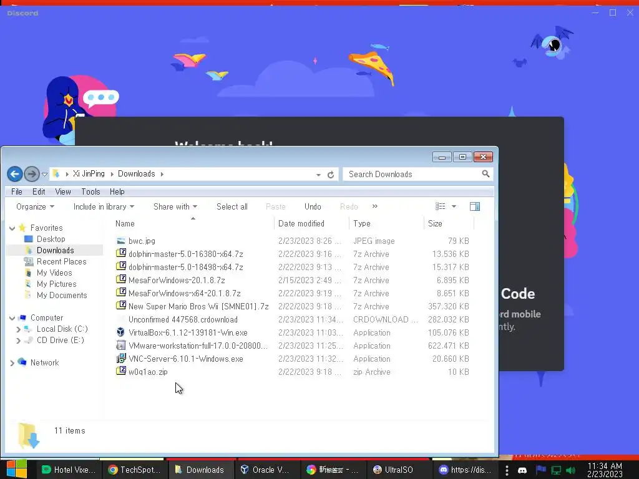
Task: Expand CD Drive (E:) node
Action: point(18,341)
